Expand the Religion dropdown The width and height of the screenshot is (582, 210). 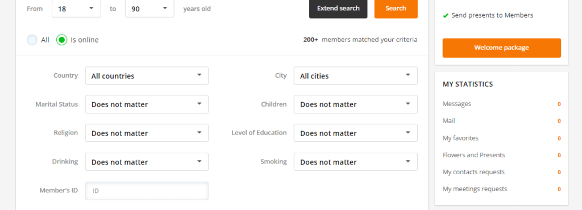click(x=147, y=133)
